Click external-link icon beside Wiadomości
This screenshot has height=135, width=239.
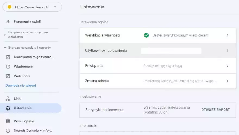coord(8,67)
